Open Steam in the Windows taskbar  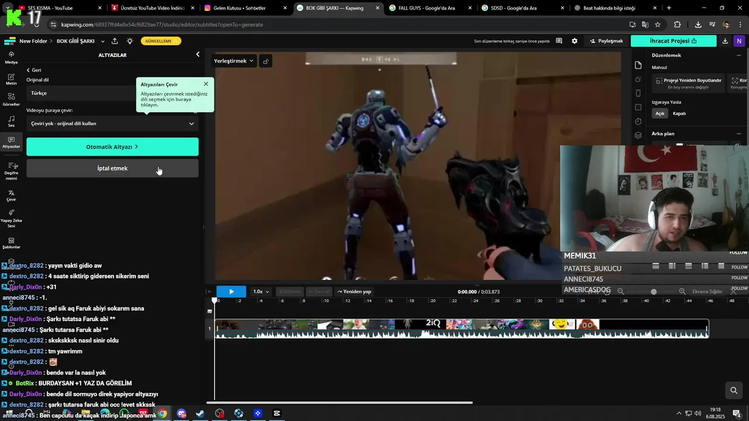pyautogui.click(x=200, y=413)
